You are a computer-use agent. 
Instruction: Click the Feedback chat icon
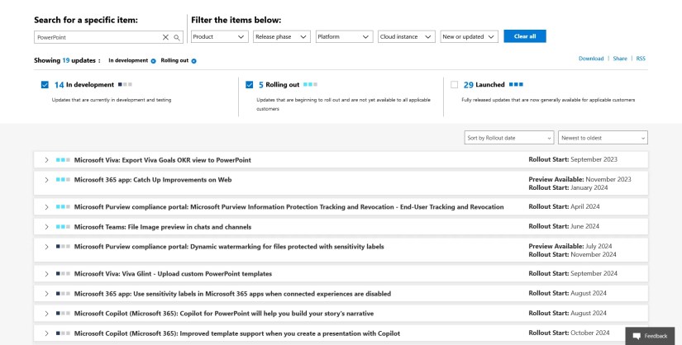pyautogui.click(x=637, y=336)
